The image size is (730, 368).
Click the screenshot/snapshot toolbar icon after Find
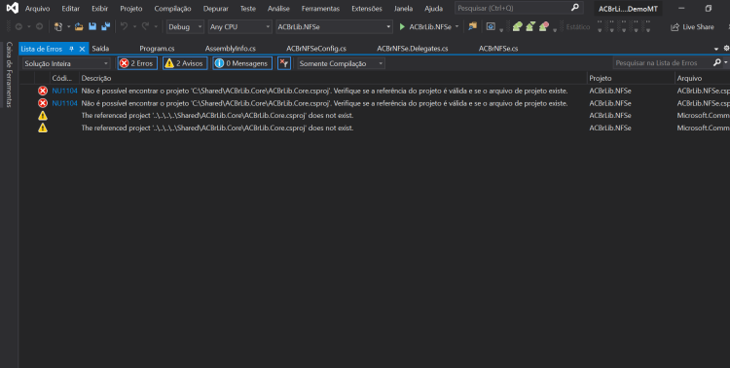coord(491,27)
